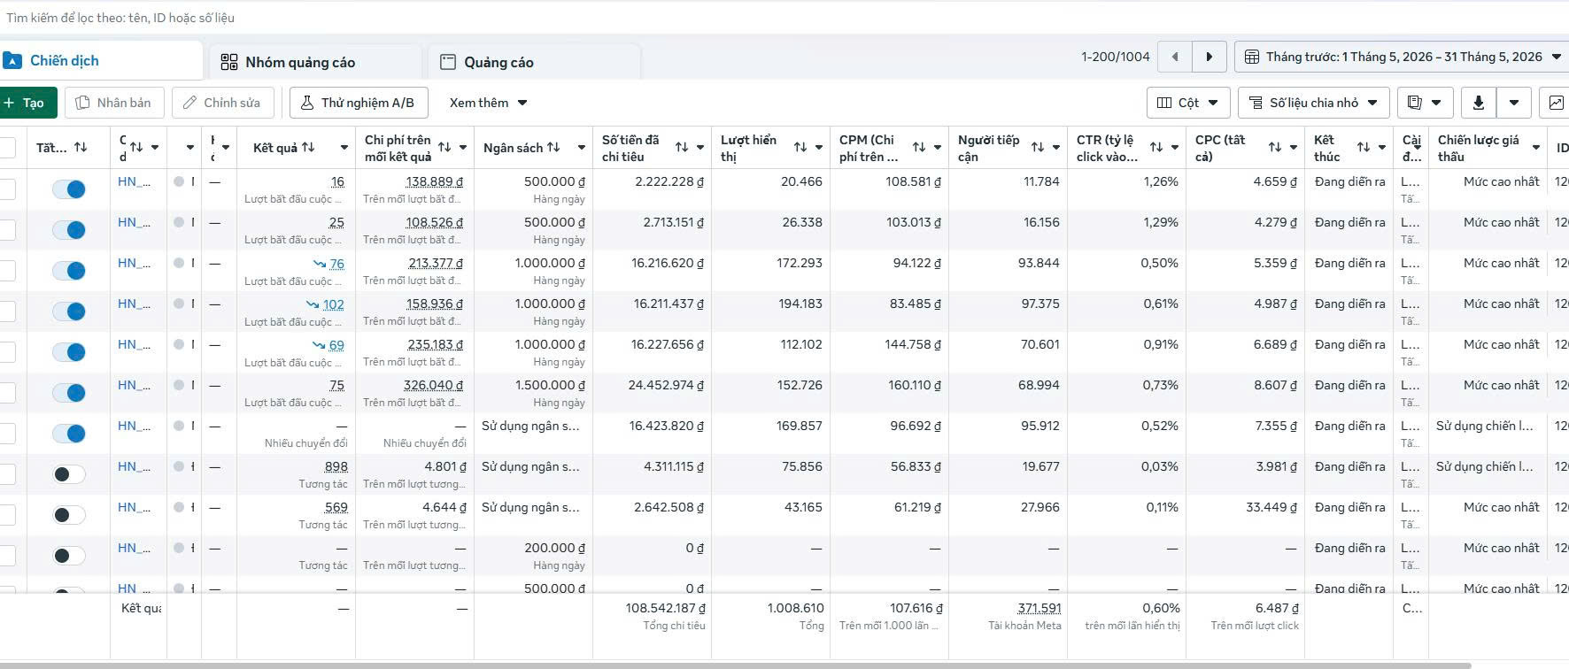The image size is (1569, 669).
Task: Download the report with export icon
Action: point(1478,103)
